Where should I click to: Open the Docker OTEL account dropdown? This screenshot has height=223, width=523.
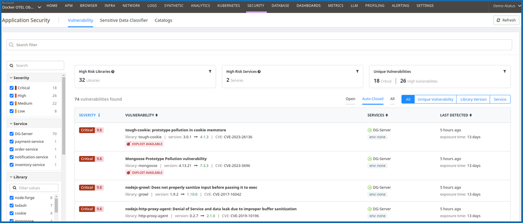39,7
